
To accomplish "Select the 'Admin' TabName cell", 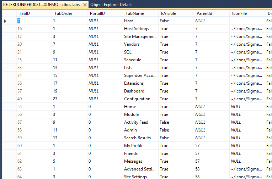I will pyautogui.click(x=140, y=130).
